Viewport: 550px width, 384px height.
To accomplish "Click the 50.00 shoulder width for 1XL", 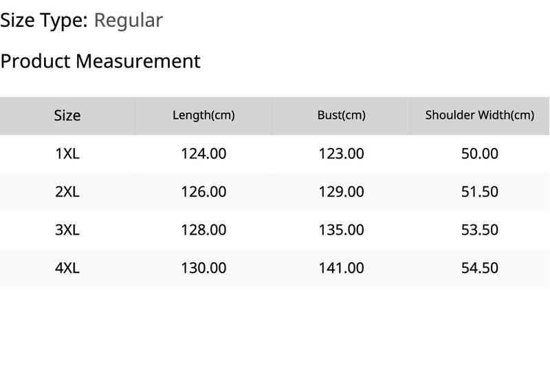I will 479,153.
